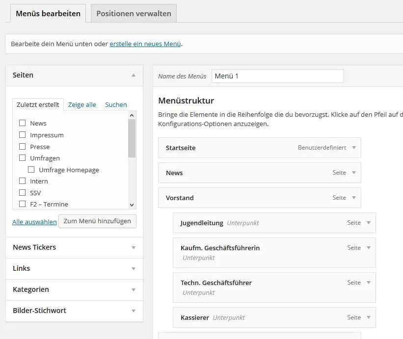403x339 pixels.
Task: Expand the Bilder-Stichwort section
Action: tap(74, 311)
